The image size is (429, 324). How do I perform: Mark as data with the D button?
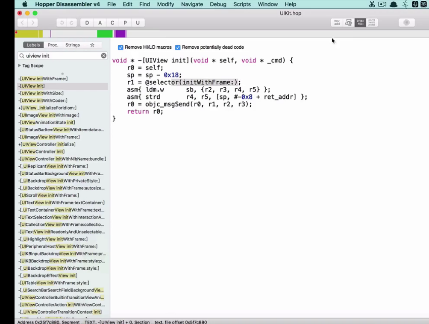coord(87,23)
